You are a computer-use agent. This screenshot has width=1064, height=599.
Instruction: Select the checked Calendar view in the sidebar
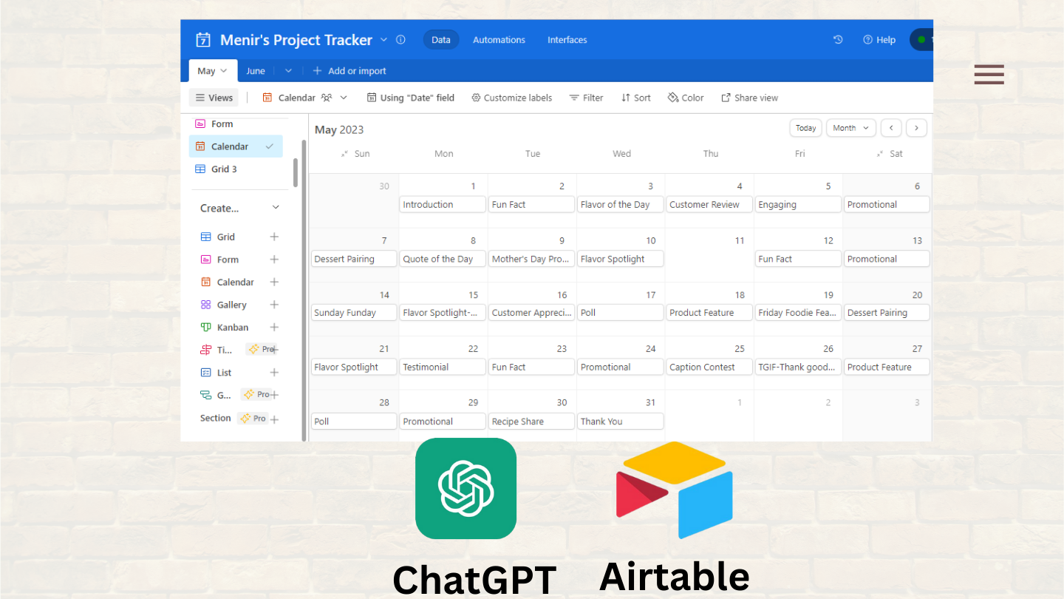[236, 146]
